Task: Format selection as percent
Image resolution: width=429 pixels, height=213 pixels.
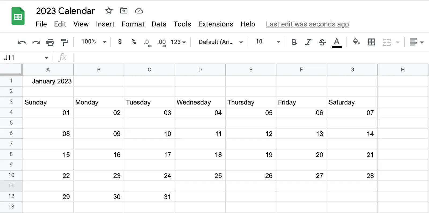Action: pos(134,42)
